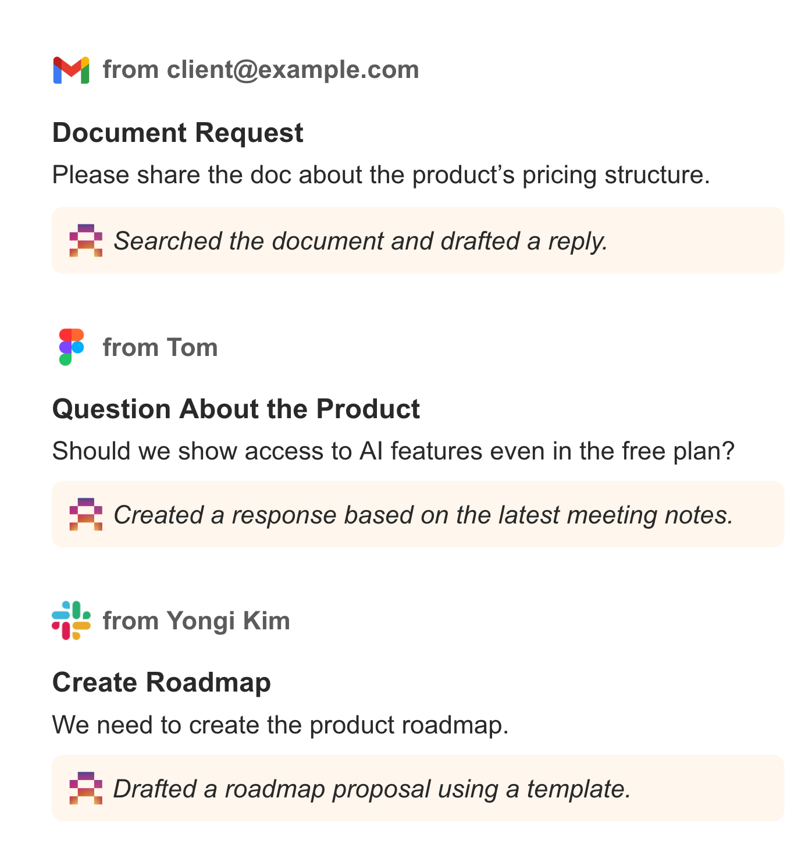
Task: Select the sender label from Tom
Action: 161,347
